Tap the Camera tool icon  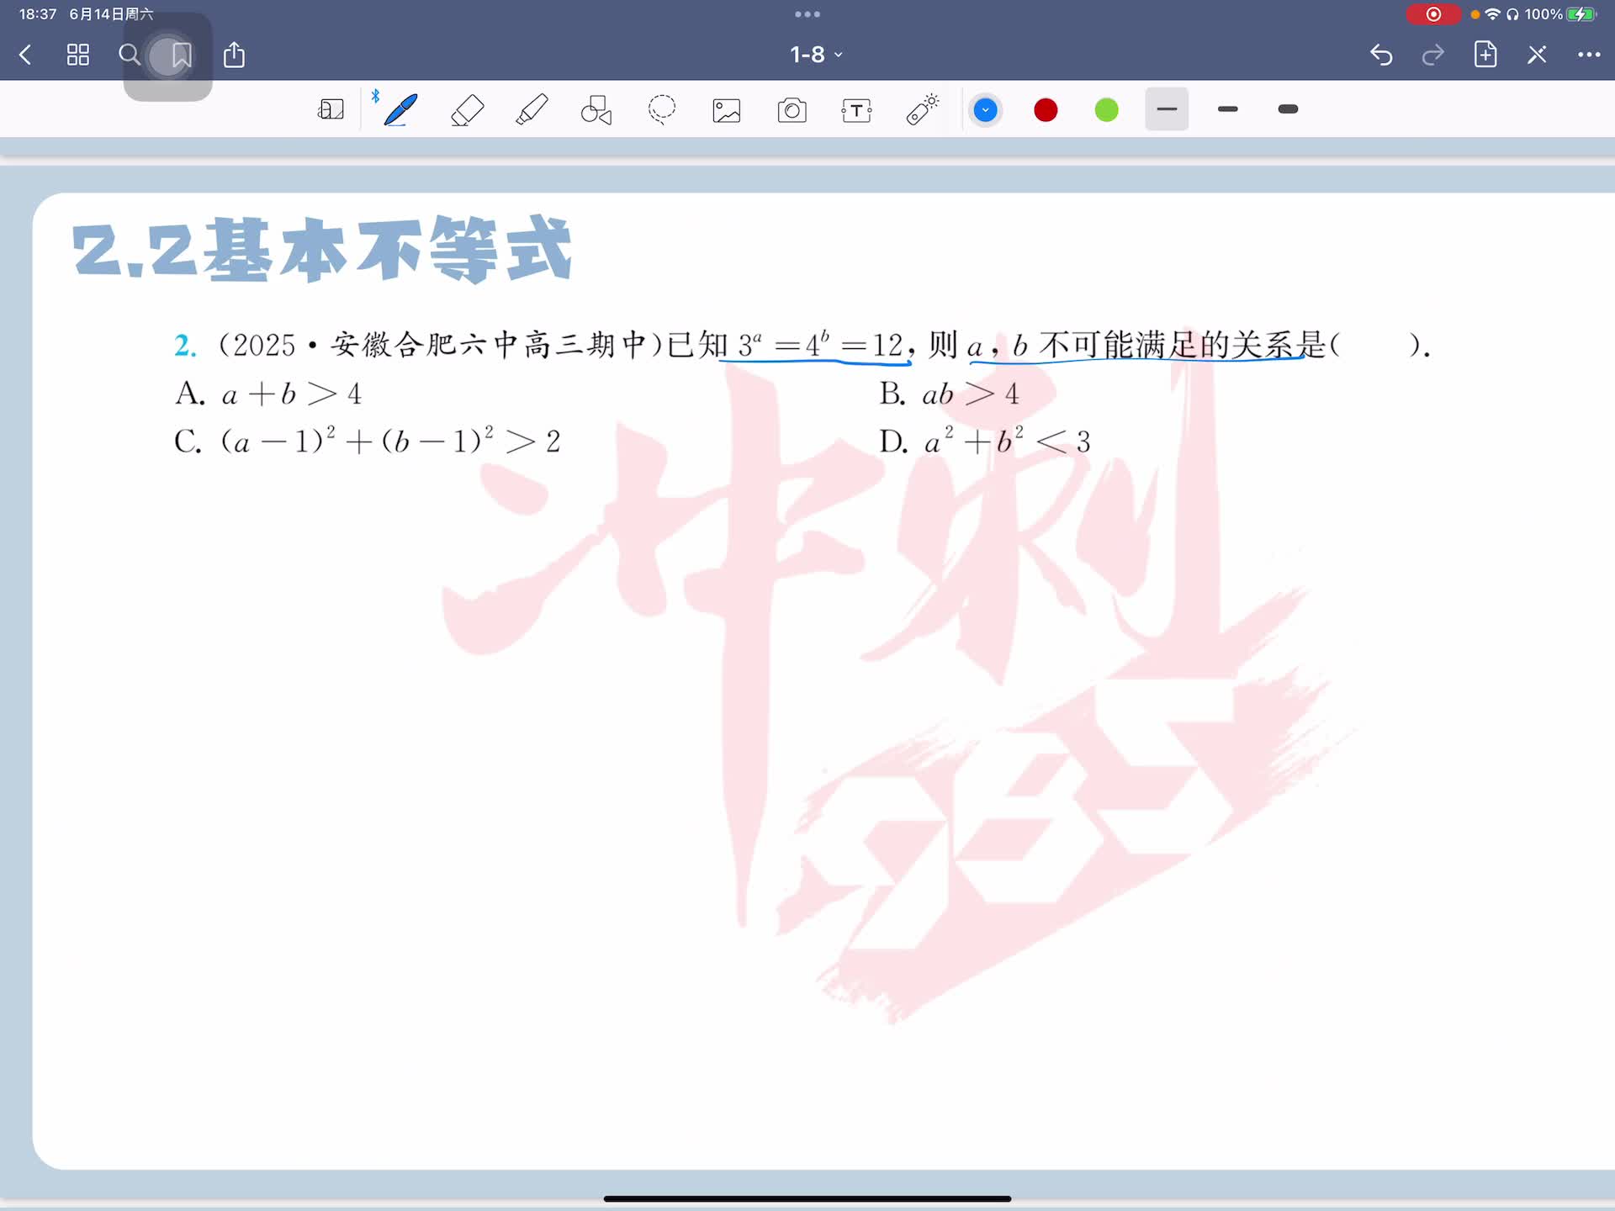point(792,110)
